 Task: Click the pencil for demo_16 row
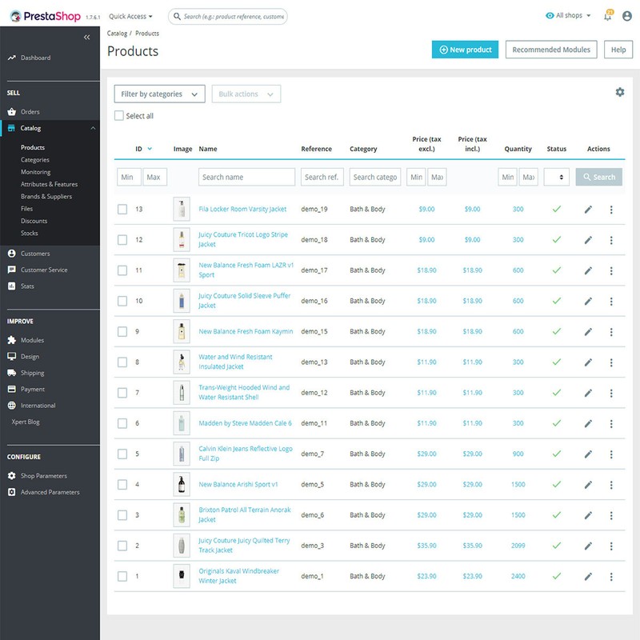coord(588,302)
